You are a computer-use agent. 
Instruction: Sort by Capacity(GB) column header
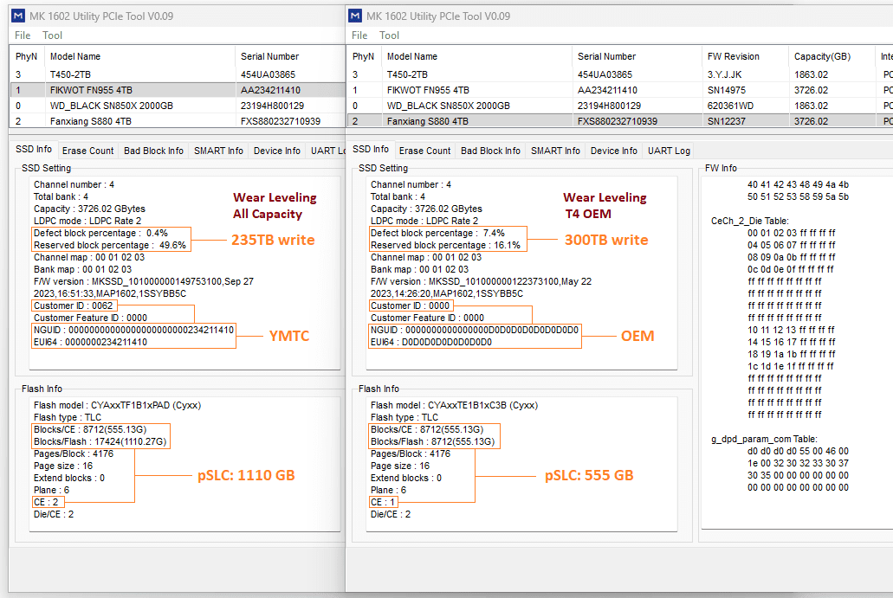(832, 56)
